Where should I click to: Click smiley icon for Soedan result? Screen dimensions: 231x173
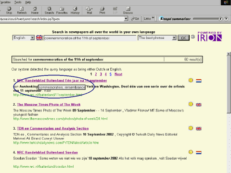pos(191,152)
